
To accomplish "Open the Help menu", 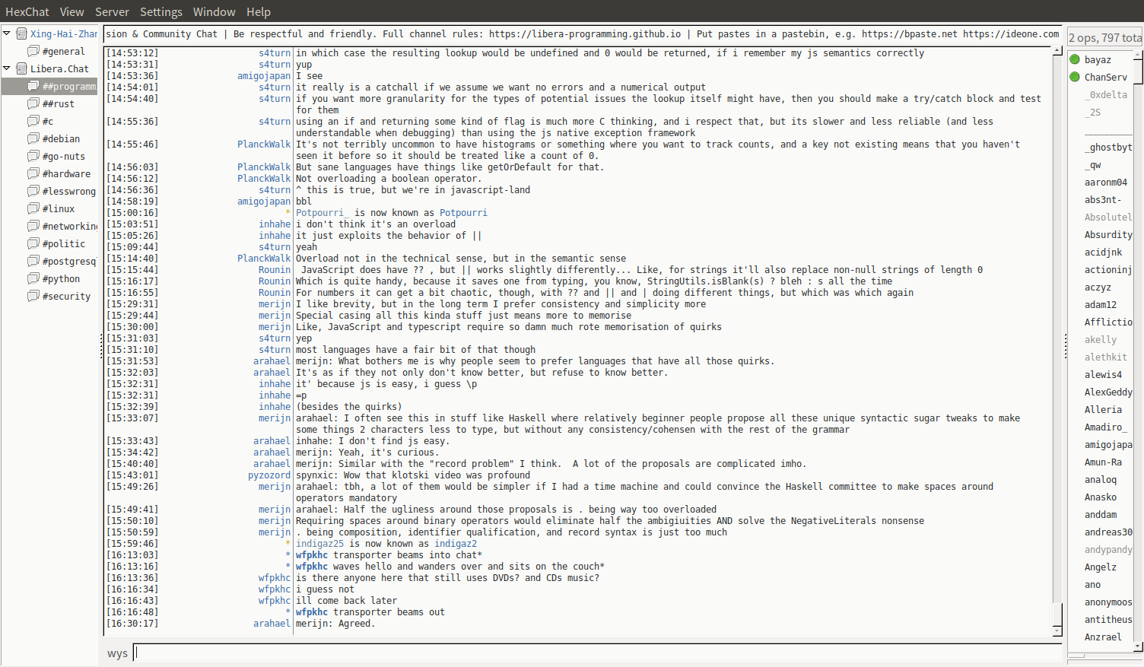I will click(259, 11).
